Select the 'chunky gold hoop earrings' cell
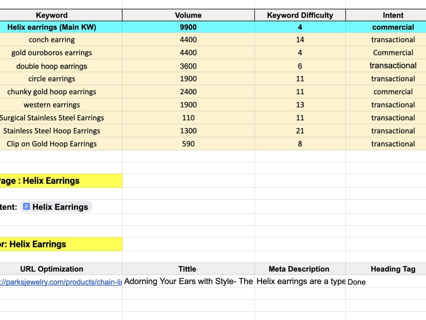Screen dimensions: 426x320 click(x=61, y=92)
